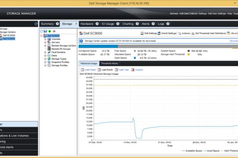Switch to the IO Usage tab

pyautogui.click(x=108, y=24)
